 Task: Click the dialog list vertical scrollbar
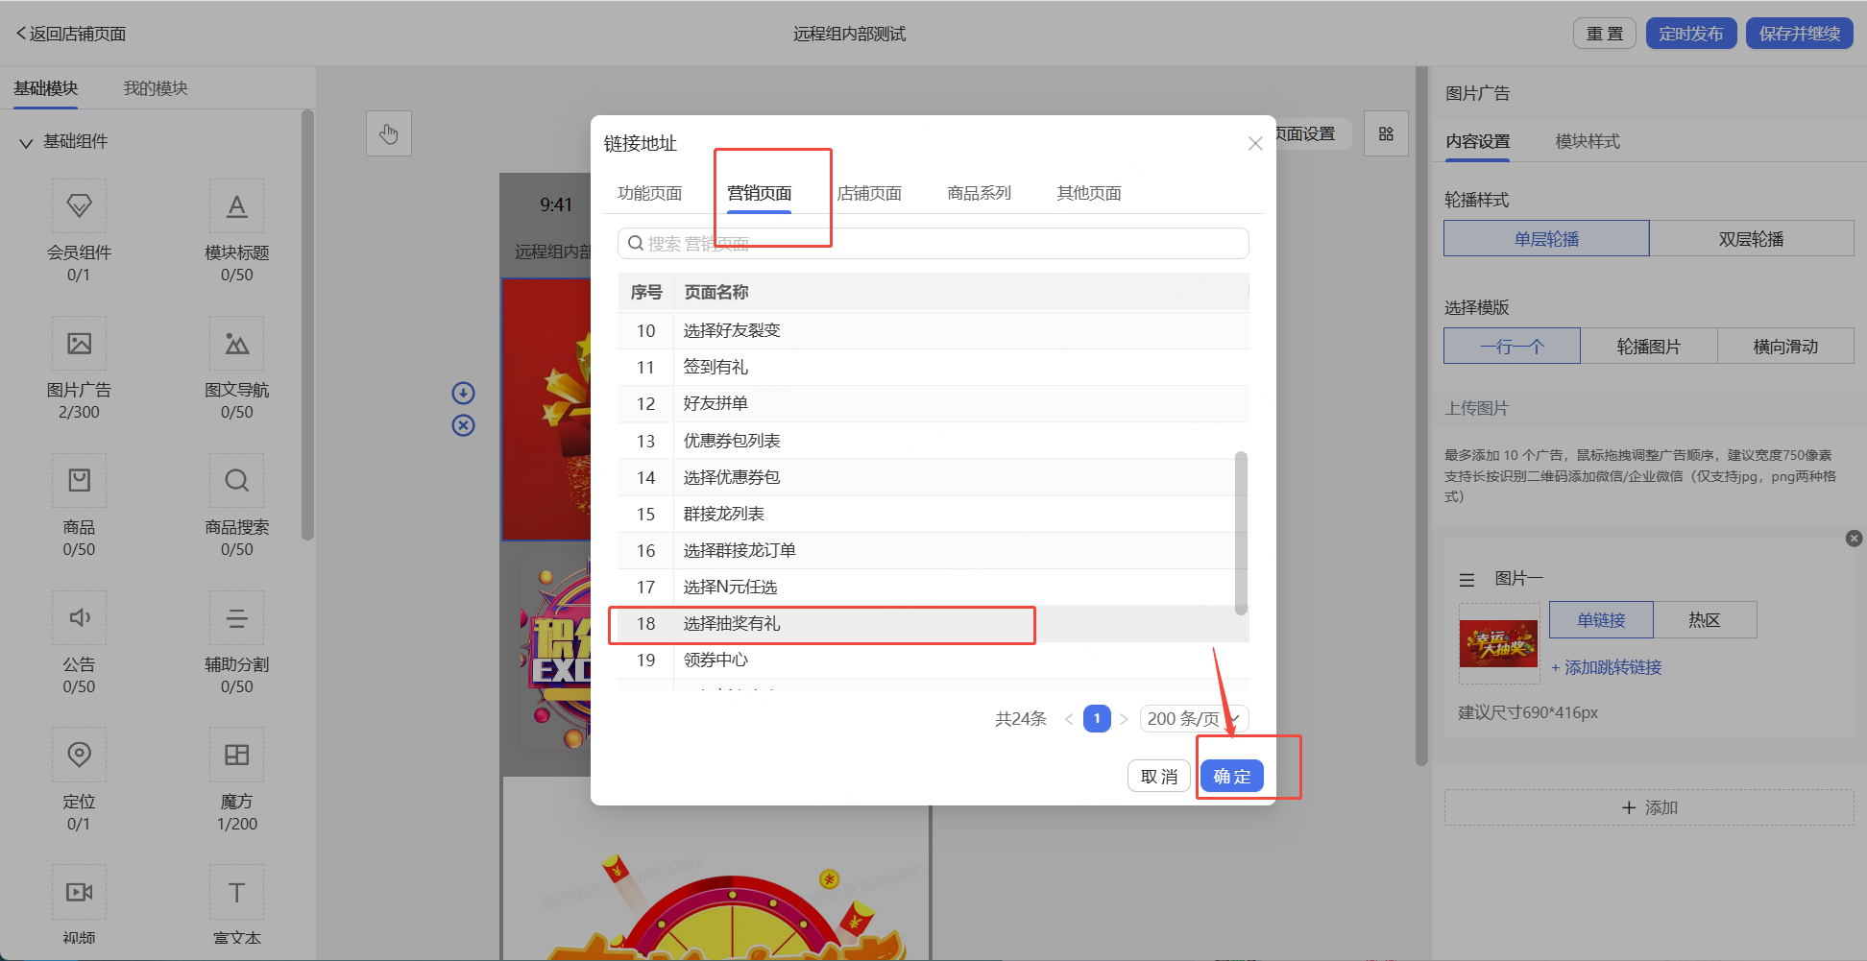(x=1241, y=533)
